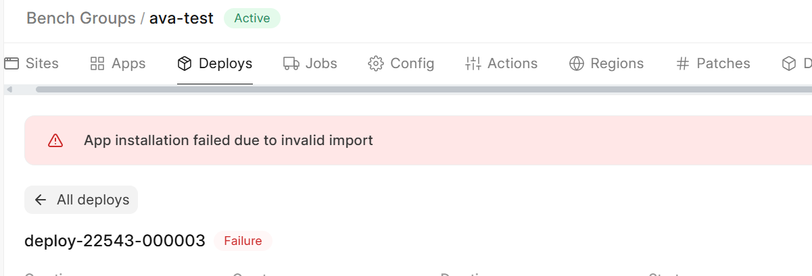Click the Actions sliders icon
This screenshot has width=812, height=276.
click(x=473, y=63)
